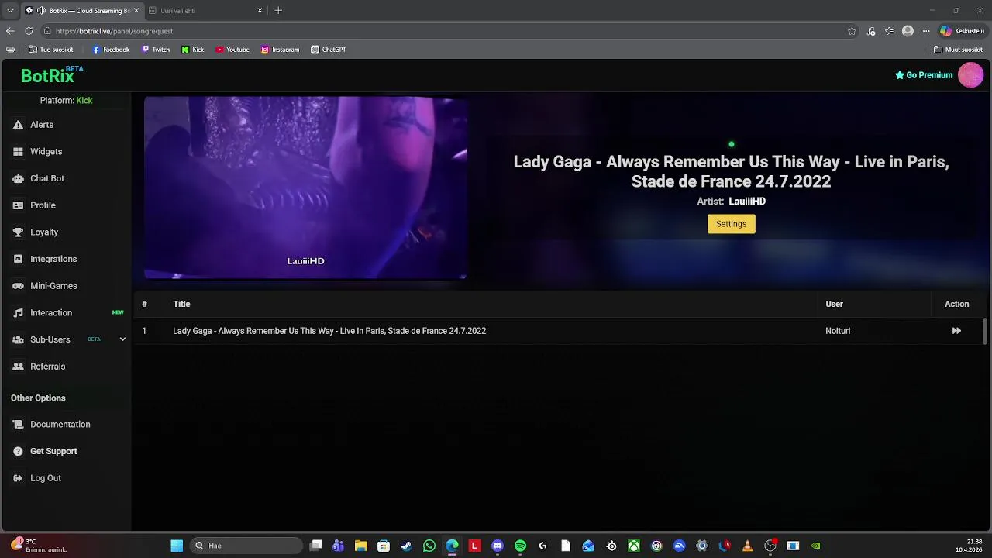Open VLC from the taskbar
This screenshot has height=558, width=992.
click(x=747, y=546)
